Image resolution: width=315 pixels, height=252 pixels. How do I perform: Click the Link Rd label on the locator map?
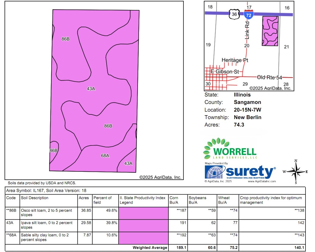pos(247,30)
